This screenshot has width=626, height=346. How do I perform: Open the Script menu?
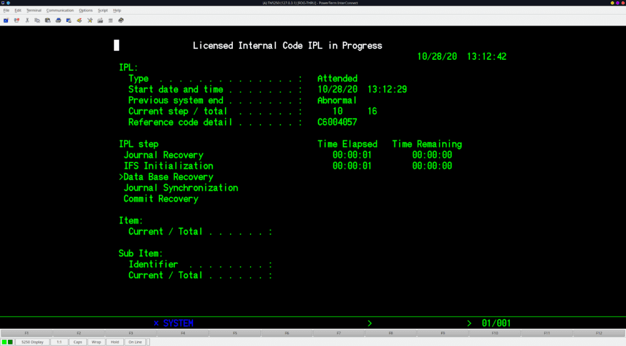click(103, 10)
